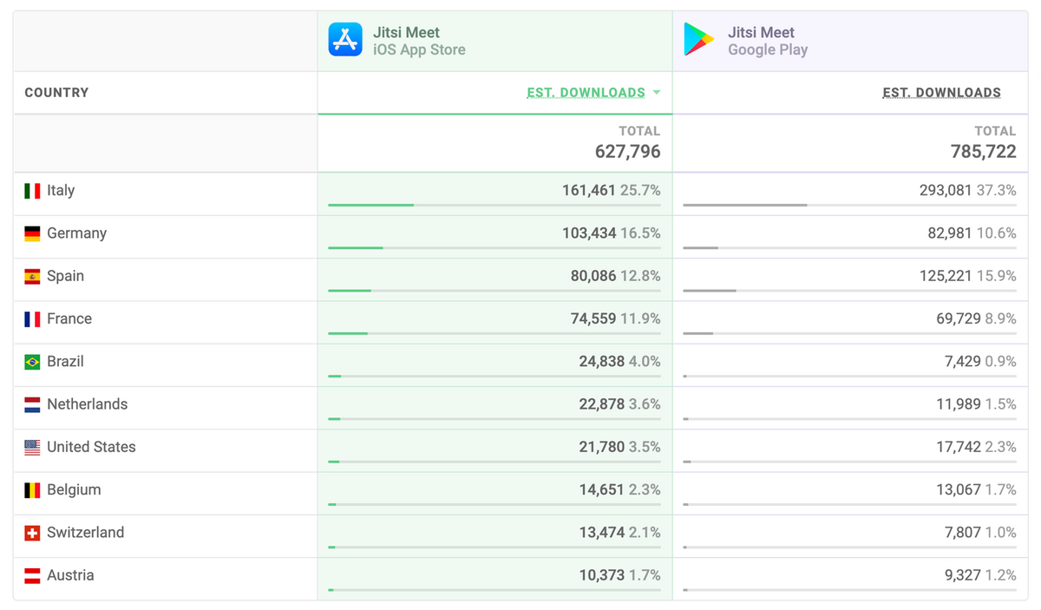
Task: Click Italy's green iOS share bar
Action: pos(371,205)
